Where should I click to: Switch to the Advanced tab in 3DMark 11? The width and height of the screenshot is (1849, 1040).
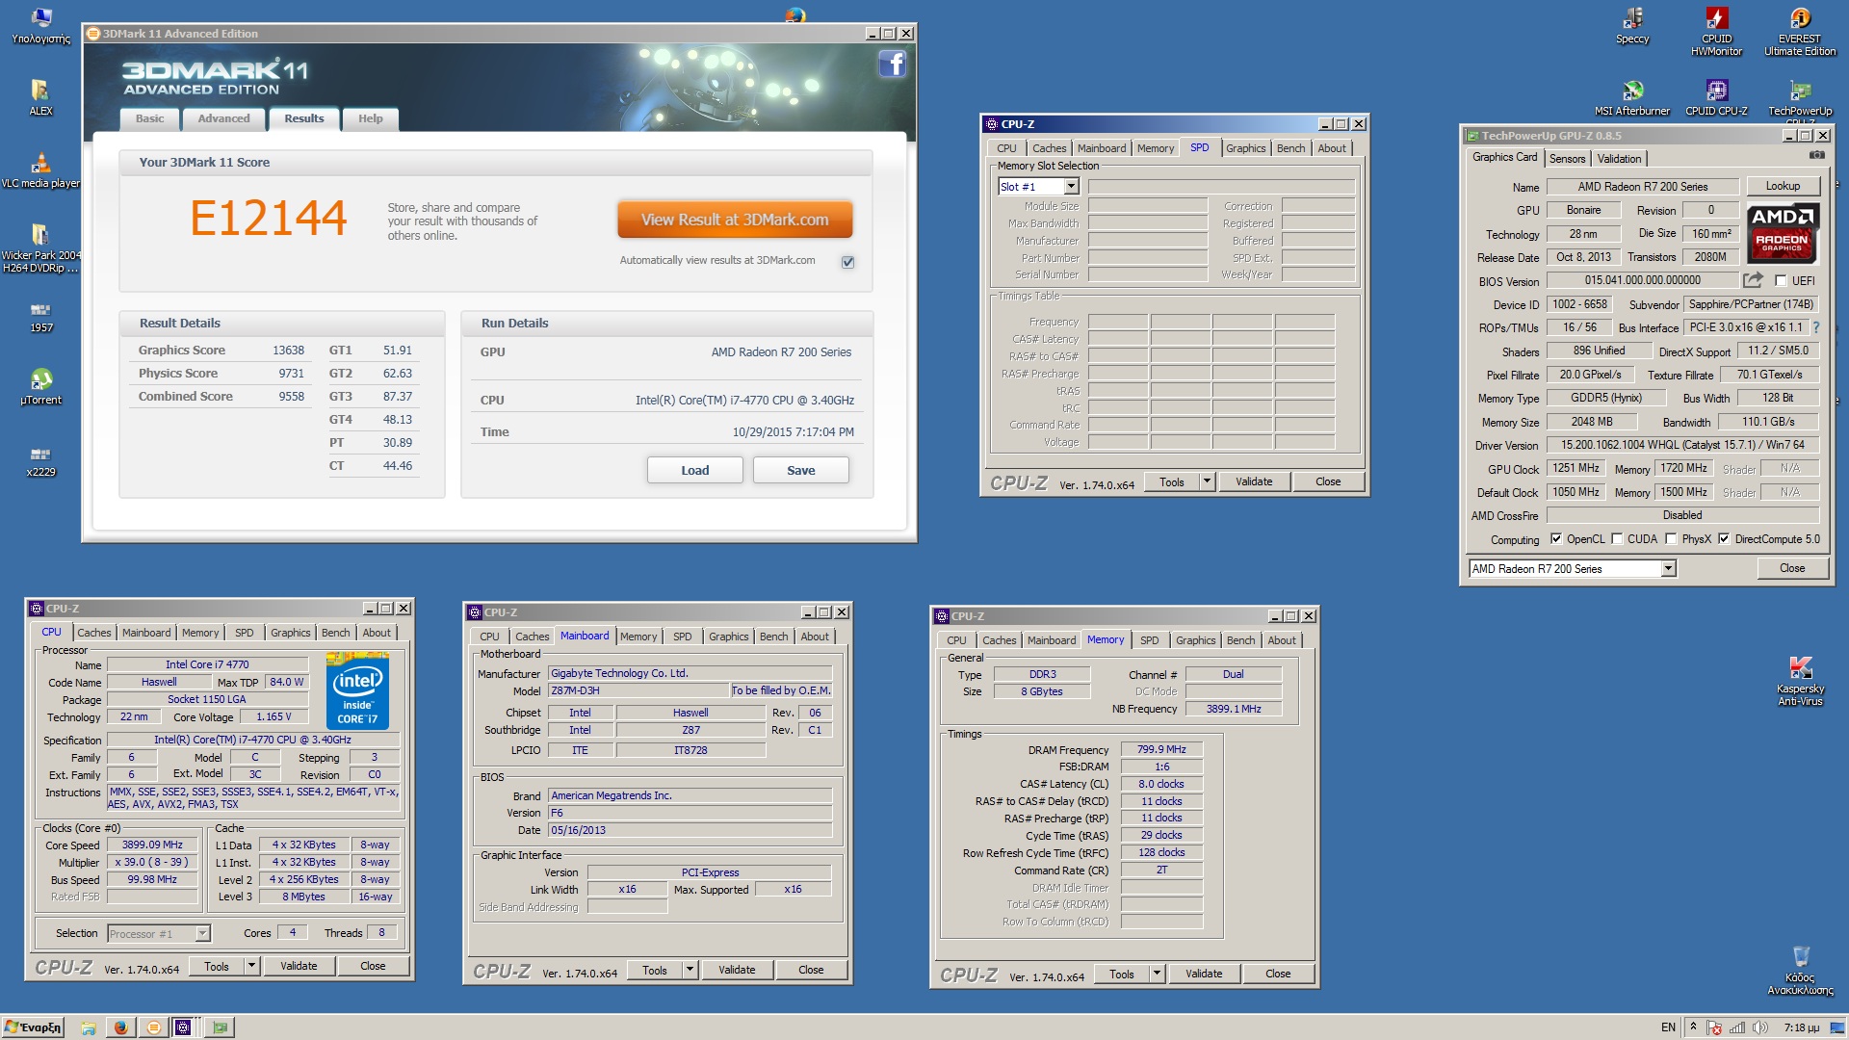point(223,118)
